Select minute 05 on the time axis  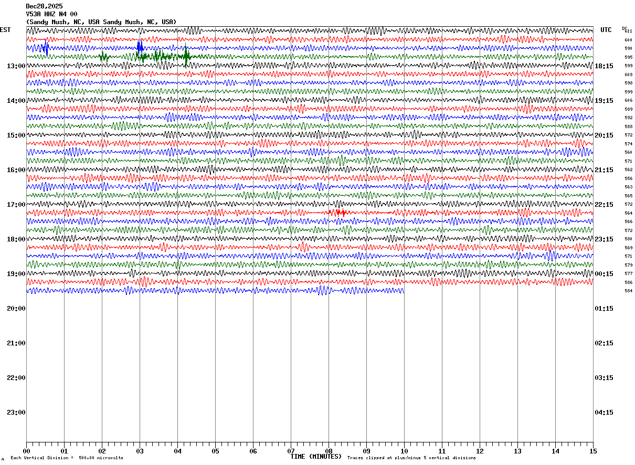[x=215, y=451]
